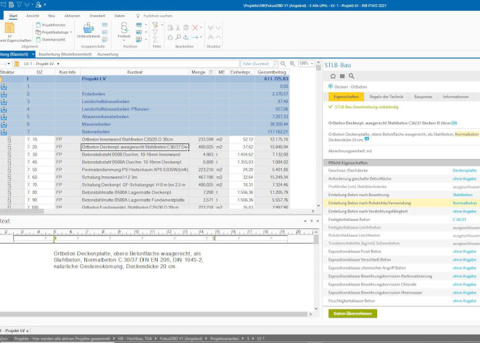Switch to the Start ribbon tab
Screen dimensions: 480x343
pyautogui.click(x=13, y=16)
